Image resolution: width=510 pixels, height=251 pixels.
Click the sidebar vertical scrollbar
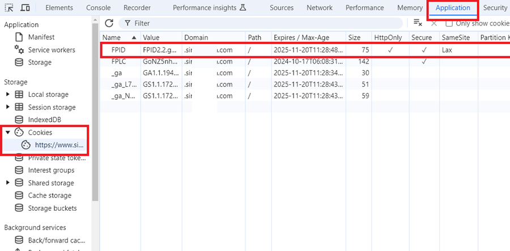pyautogui.click(x=95, y=113)
